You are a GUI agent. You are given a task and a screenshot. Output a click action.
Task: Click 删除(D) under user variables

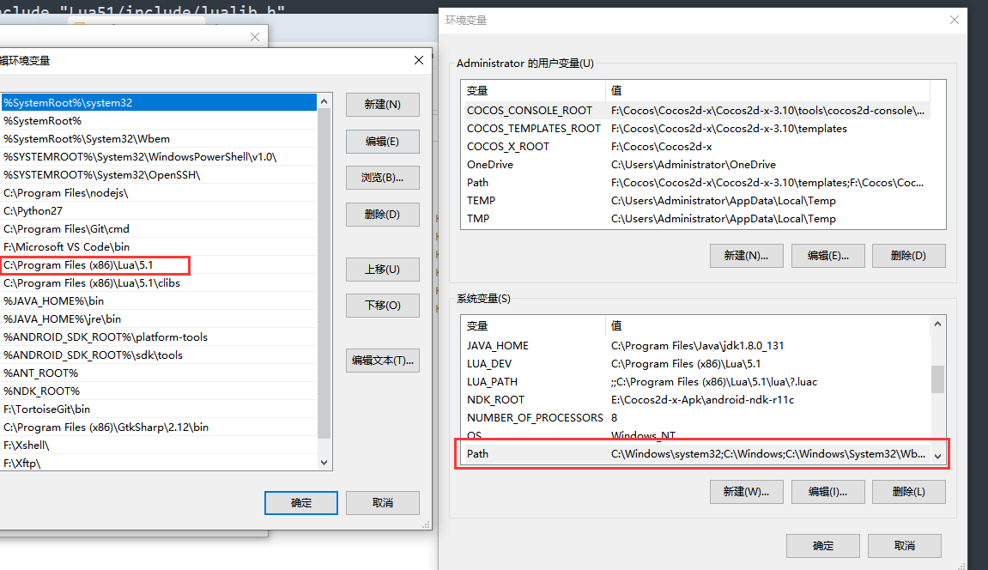909,256
